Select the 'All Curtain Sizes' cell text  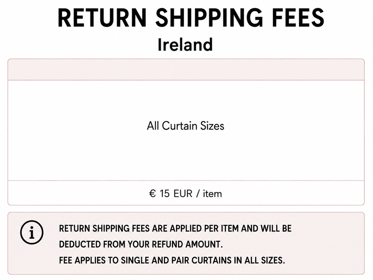[x=186, y=126]
